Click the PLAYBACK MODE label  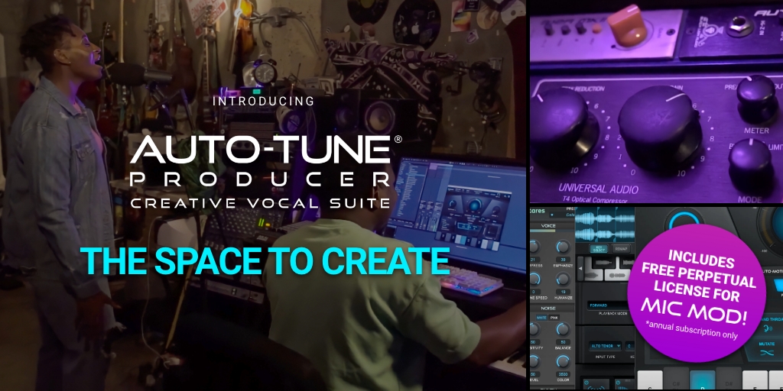(612, 313)
